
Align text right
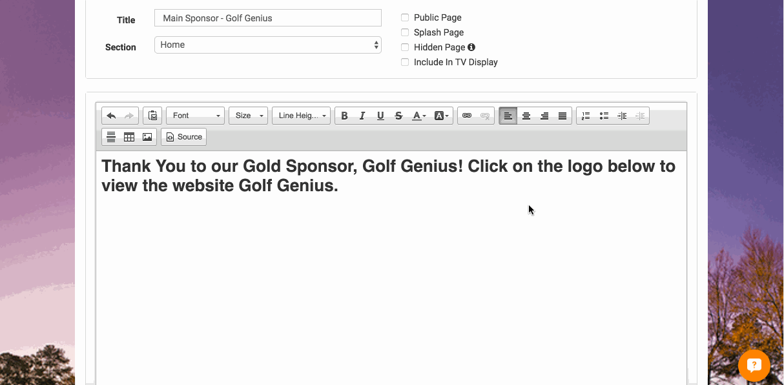point(544,116)
